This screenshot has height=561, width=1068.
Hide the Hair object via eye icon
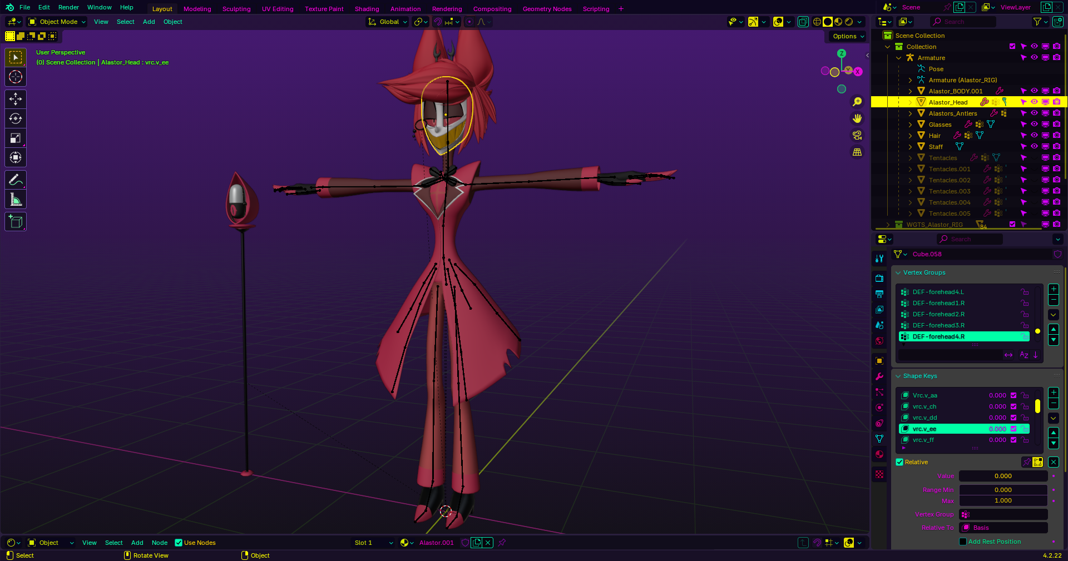coord(1034,135)
